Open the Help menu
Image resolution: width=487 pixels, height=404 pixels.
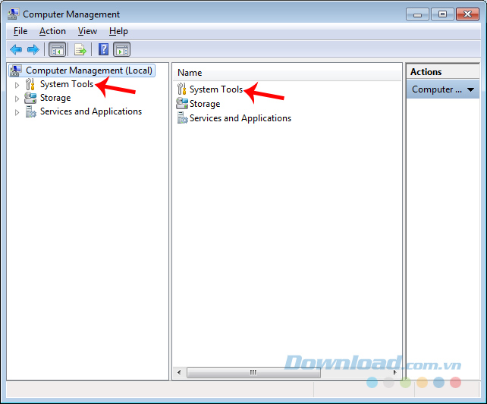(118, 31)
